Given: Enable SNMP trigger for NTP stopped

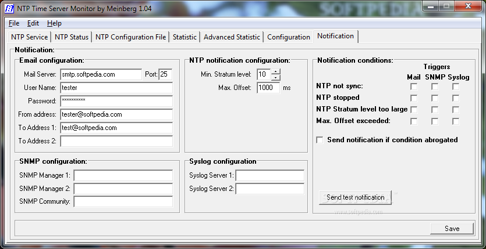Looking at the screenshot, I should 435,98.
